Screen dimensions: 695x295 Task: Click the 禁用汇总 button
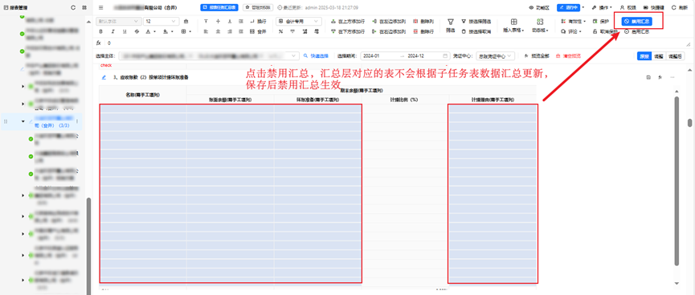click(x=636, y=21)
